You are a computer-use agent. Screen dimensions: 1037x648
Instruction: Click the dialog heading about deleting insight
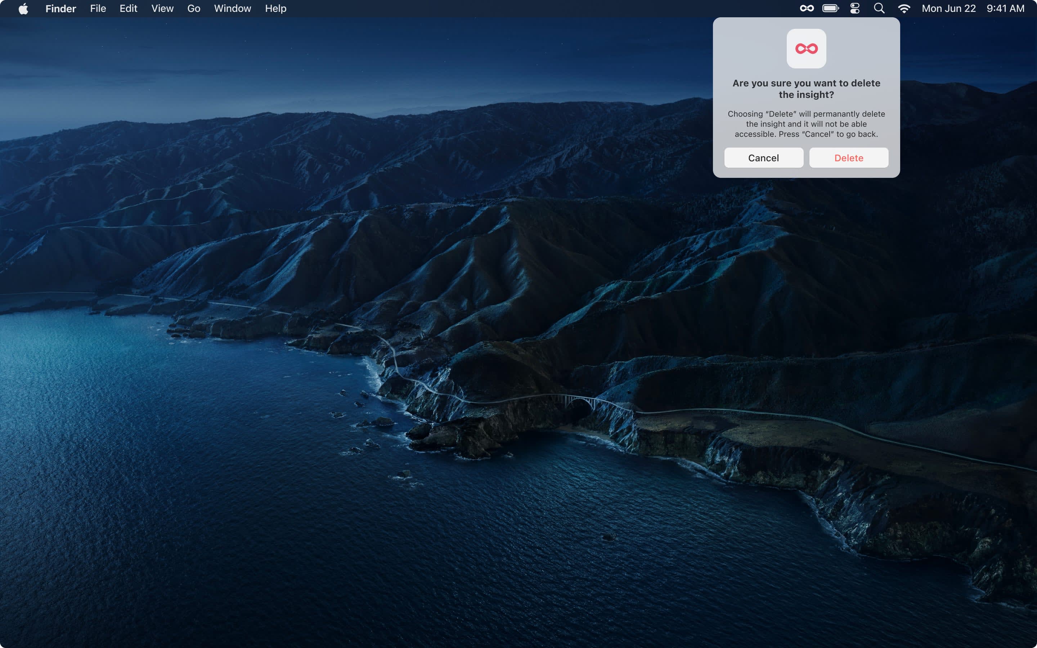807,89
